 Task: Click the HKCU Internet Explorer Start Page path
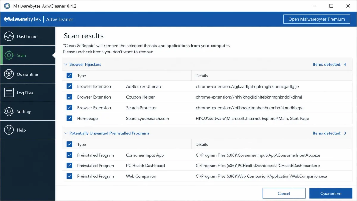(x=252, y=118)
